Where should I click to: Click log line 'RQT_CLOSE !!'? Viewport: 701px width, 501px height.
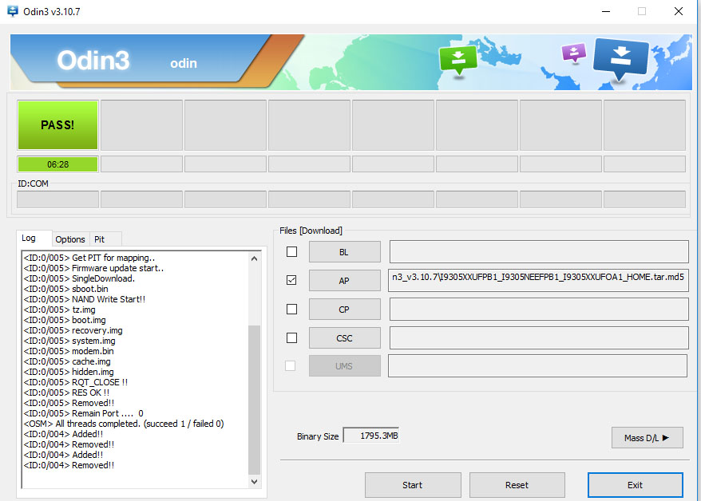pos(76,382)
